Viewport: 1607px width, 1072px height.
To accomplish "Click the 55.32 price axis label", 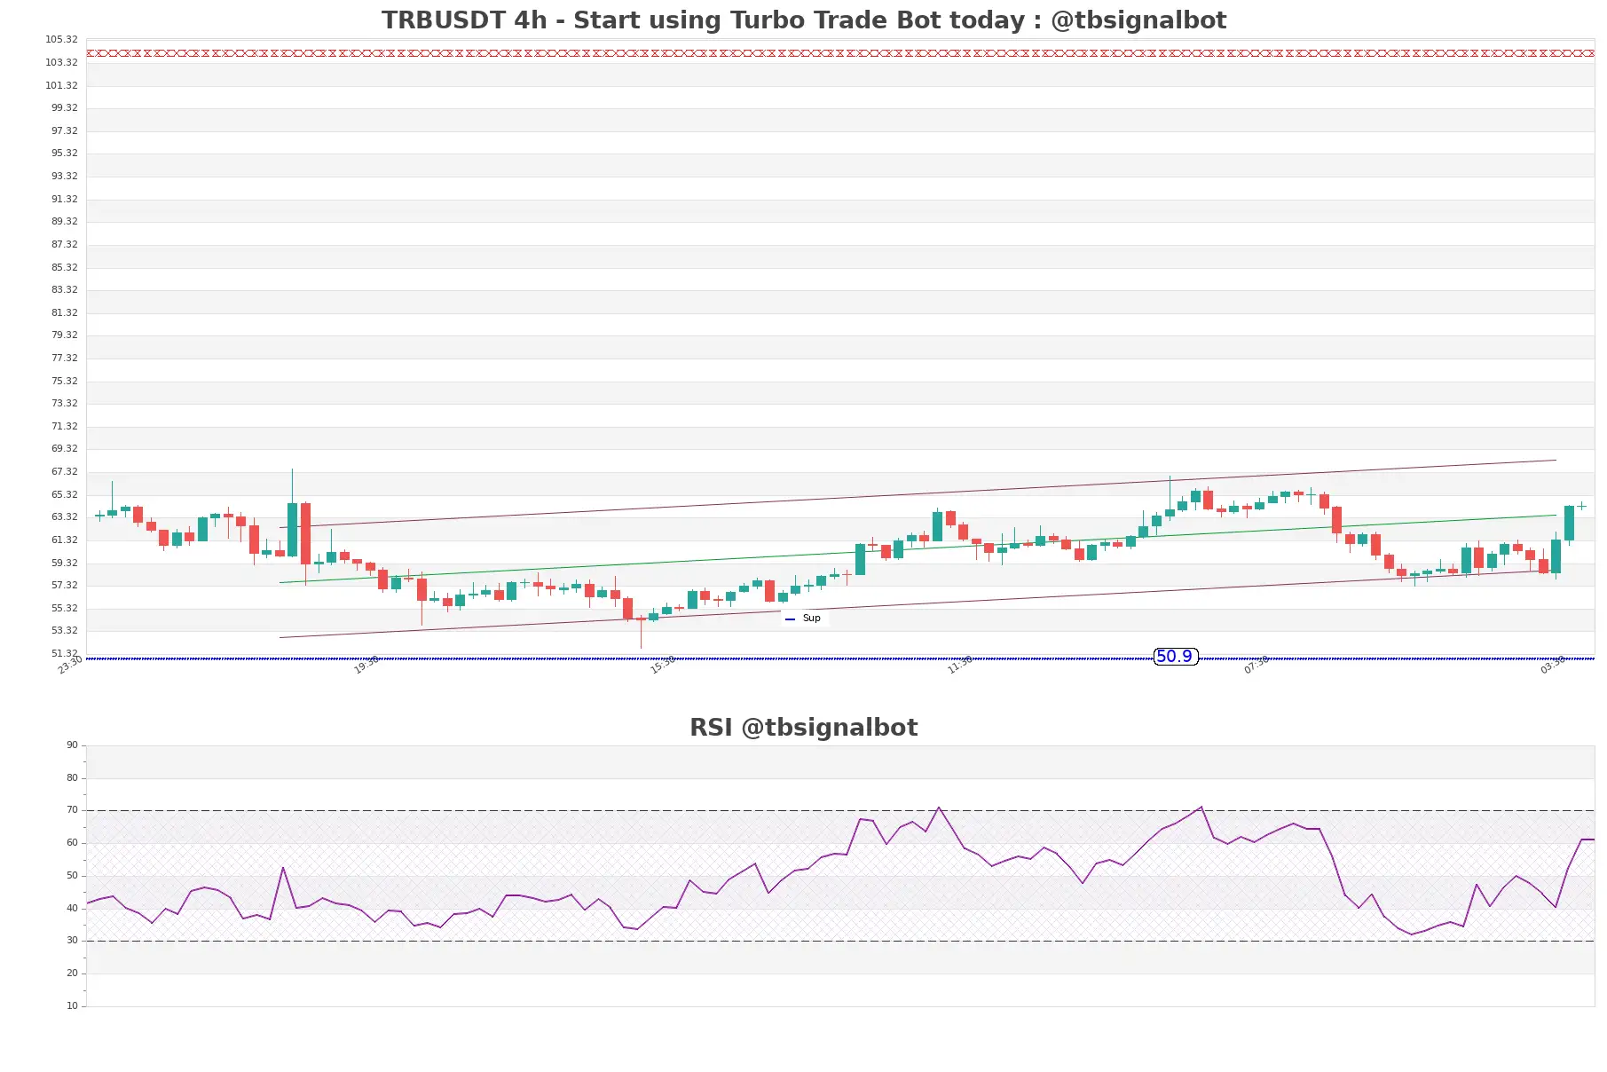I will coord(65,609).
